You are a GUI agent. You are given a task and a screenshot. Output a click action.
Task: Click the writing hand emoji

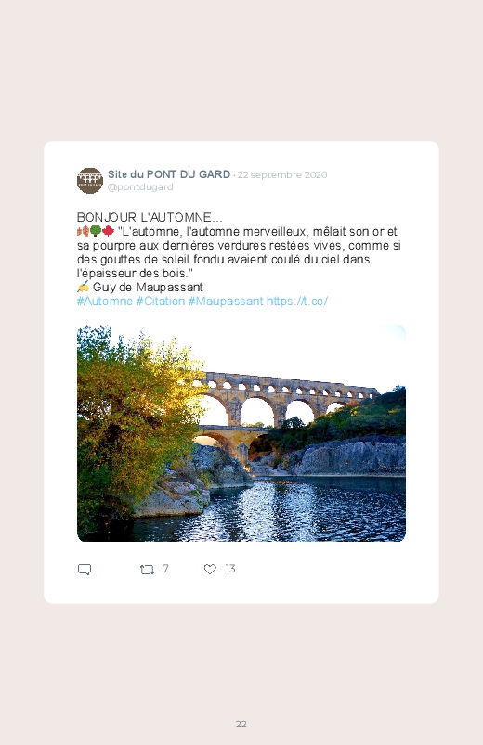(84, 287)
